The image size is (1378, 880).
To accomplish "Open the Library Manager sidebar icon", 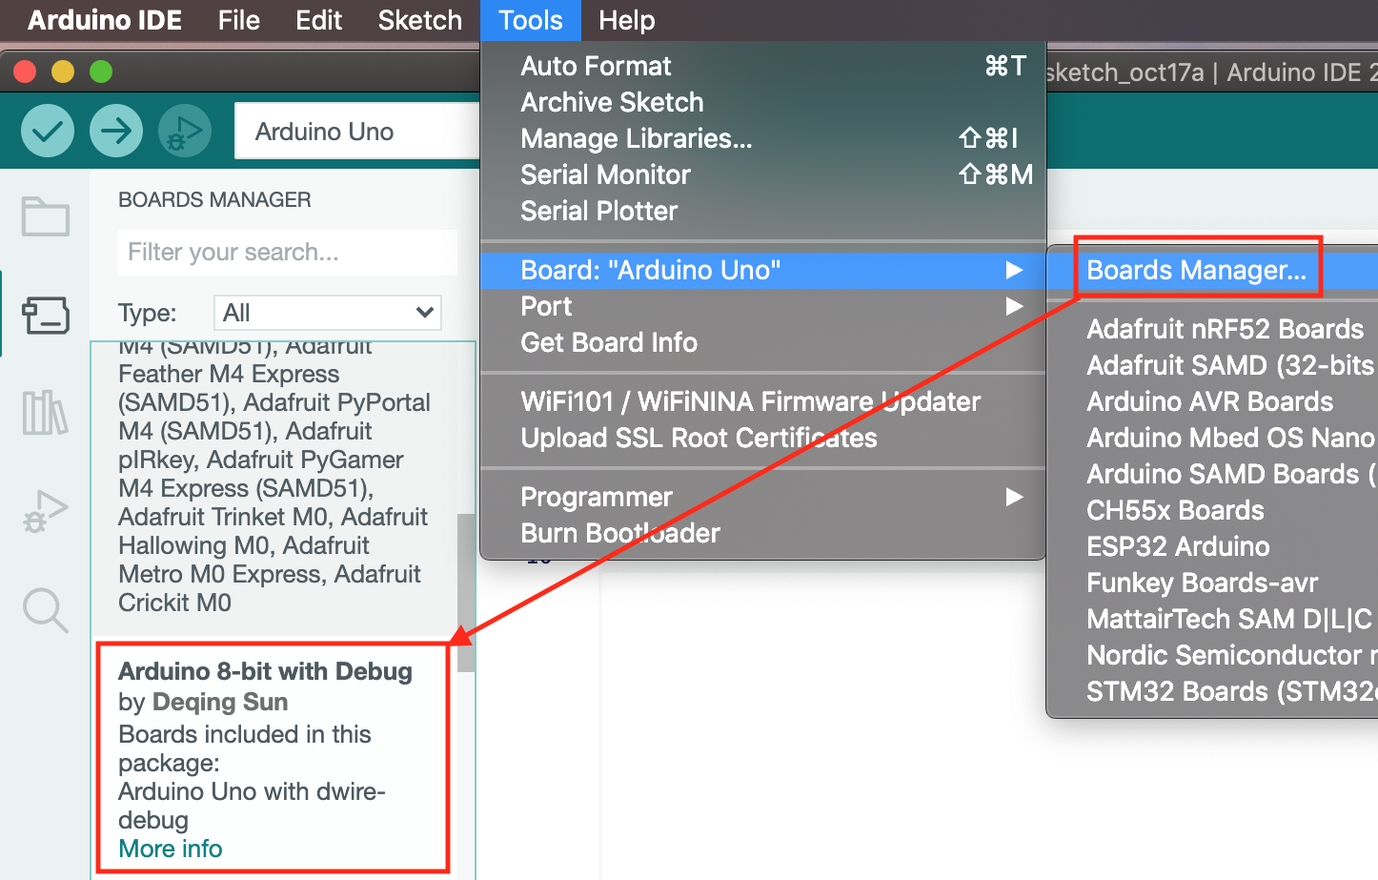I will click(x=46, y=413).
